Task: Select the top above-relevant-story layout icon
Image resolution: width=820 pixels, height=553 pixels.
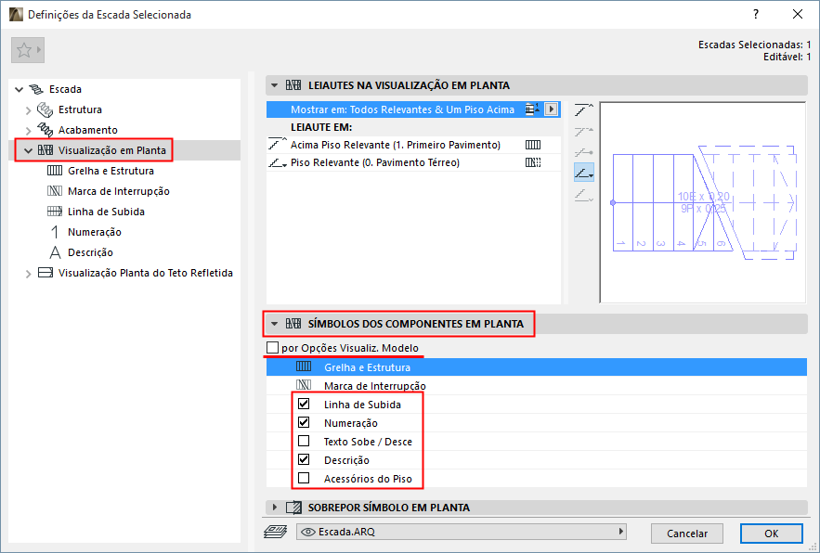Action: click(x=584, y=109)
